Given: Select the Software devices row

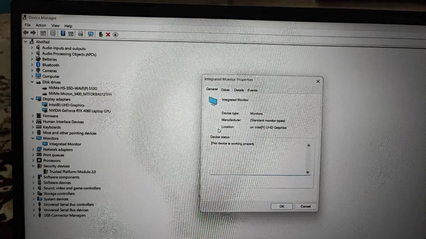Looking at the screenshot, I should (x=57, y=183).
